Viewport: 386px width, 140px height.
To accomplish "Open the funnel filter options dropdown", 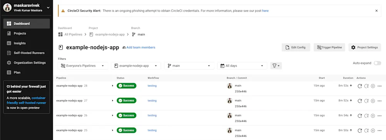I will coord(276,66).
